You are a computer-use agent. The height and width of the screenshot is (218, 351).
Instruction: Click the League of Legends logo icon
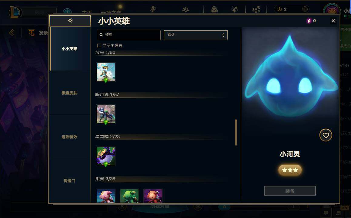click(15, 12)
